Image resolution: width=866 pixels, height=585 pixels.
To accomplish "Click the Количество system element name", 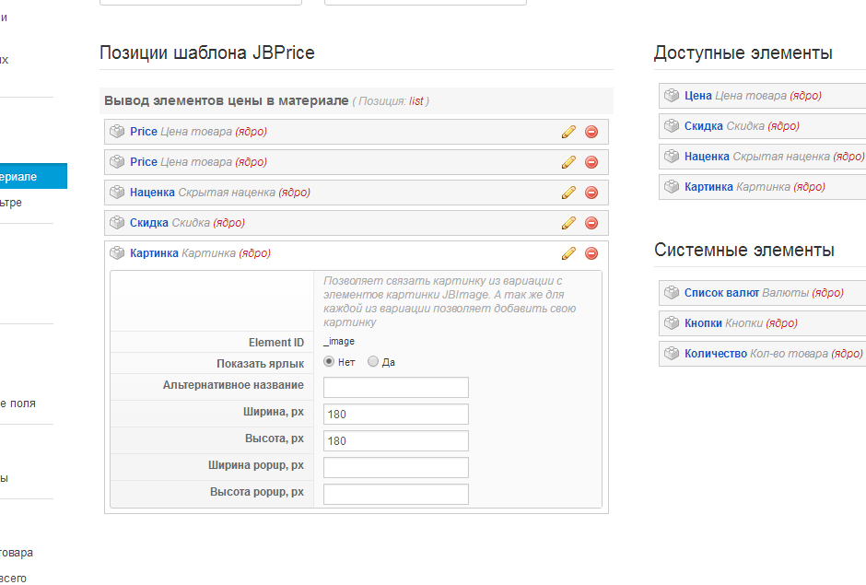I will (x=716, y=354).
